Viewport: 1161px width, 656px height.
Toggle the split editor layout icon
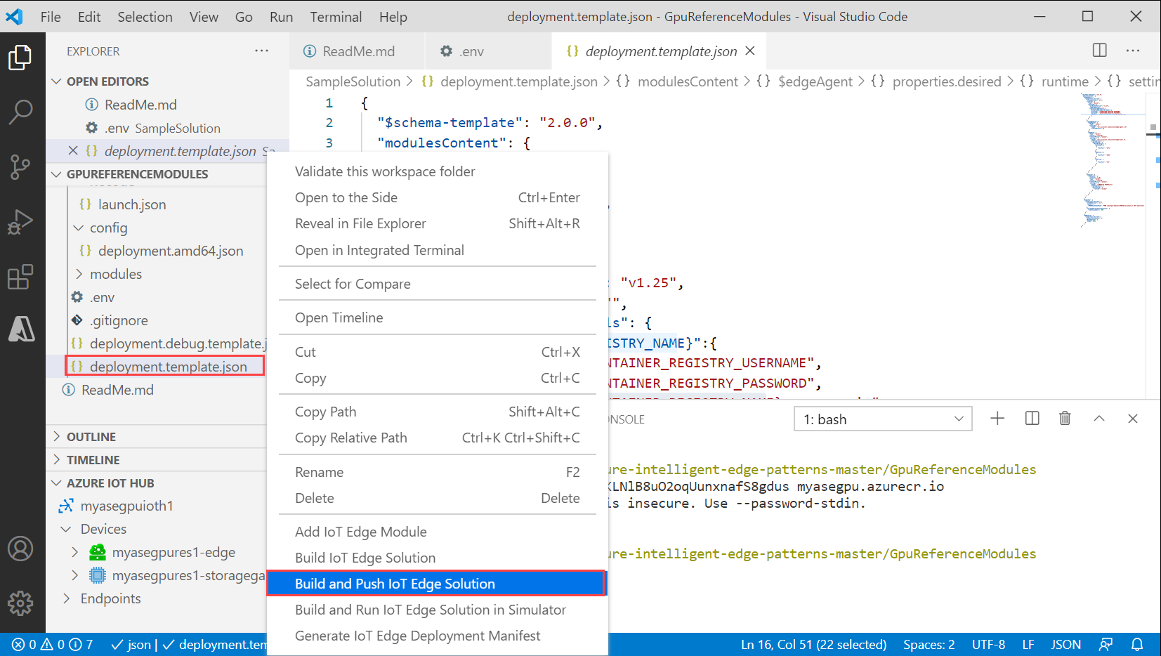click(1099, 51)
